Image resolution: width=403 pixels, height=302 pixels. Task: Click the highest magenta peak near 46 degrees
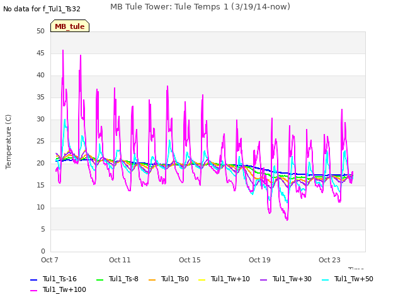63,50
